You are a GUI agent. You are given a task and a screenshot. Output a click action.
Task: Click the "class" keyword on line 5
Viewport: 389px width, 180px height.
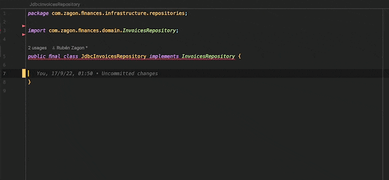(71, 56)
